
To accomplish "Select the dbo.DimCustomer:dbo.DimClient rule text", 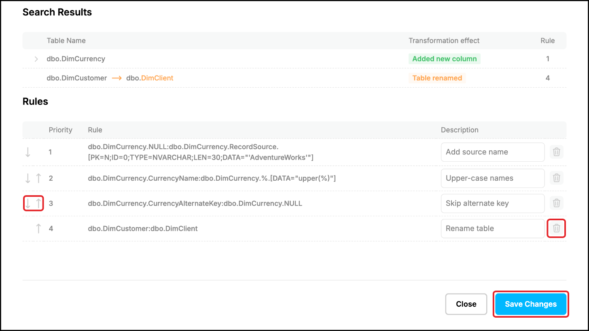I will [x=143, y=228].
